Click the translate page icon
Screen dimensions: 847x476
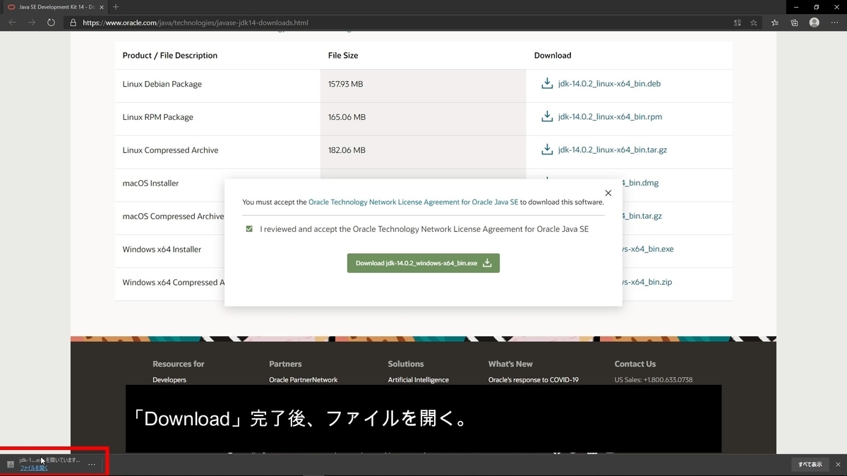coord(738,23)
